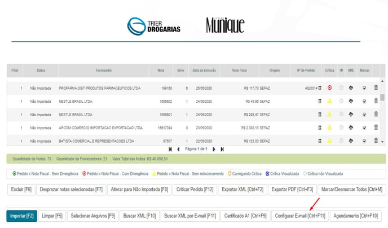This screenshot has width=388, height=228.
Task: Open Agendamento [Ctrl+F10]
Action: (356, 216)
